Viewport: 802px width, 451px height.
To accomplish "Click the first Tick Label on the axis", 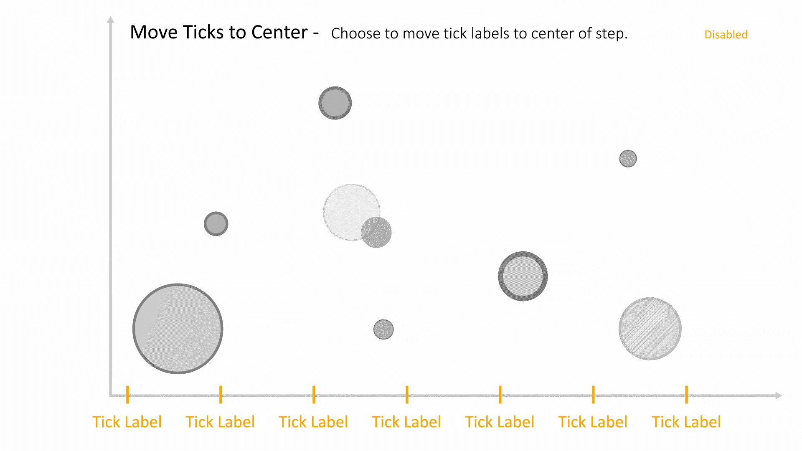I will [127, 422].
